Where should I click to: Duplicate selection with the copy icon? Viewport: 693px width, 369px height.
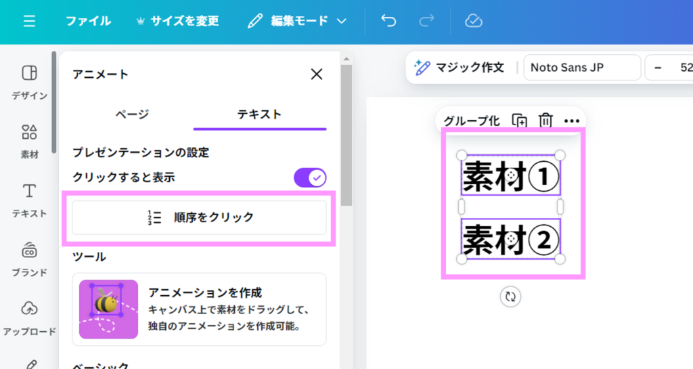(x=520, y=121)
